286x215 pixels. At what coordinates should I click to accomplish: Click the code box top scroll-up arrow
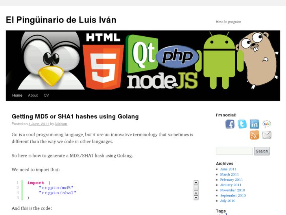[x=196, y=182]
